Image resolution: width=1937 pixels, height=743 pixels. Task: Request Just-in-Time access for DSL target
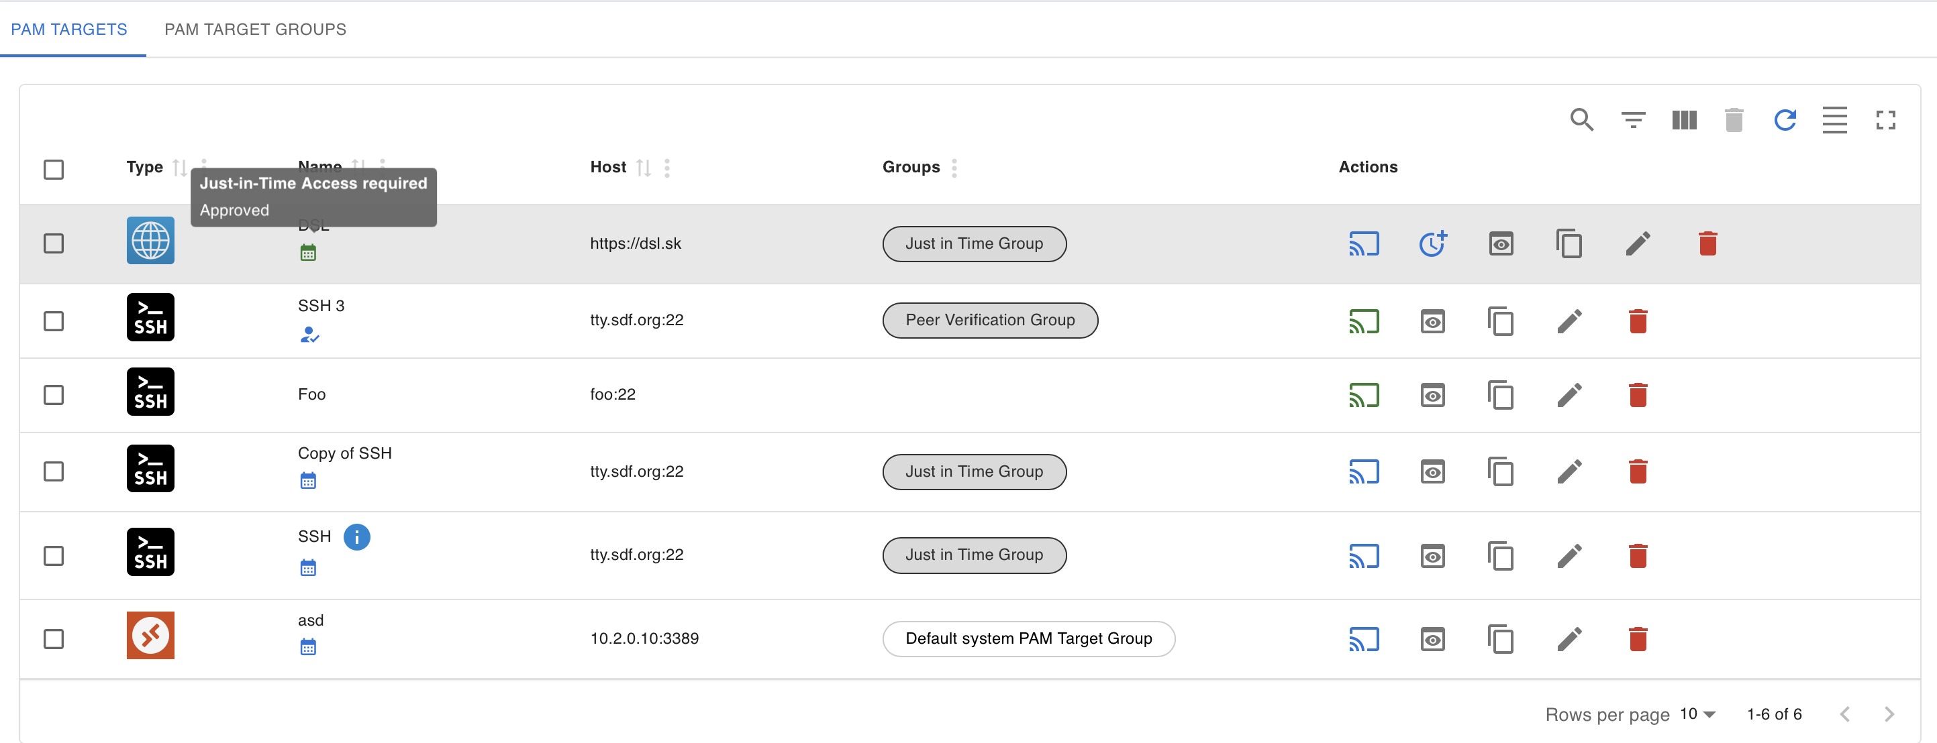click(1432, 244)
